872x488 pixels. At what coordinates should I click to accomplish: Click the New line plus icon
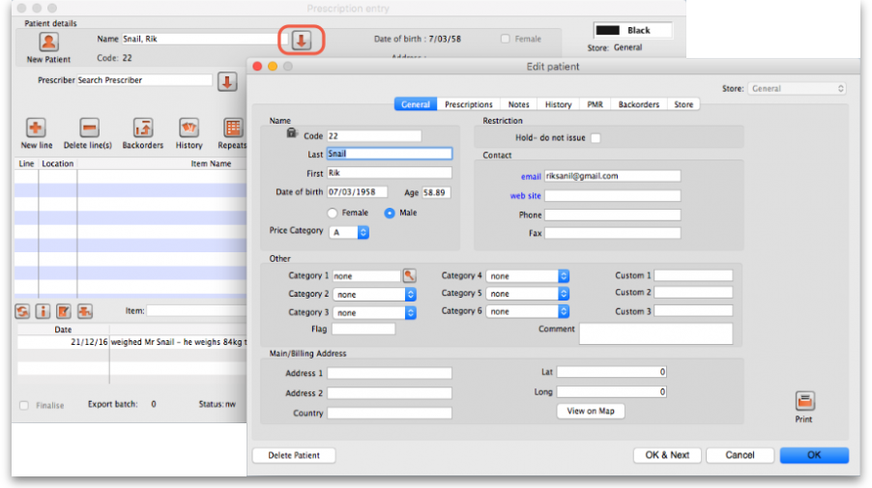pyautogui.click(x=36, y=129)
